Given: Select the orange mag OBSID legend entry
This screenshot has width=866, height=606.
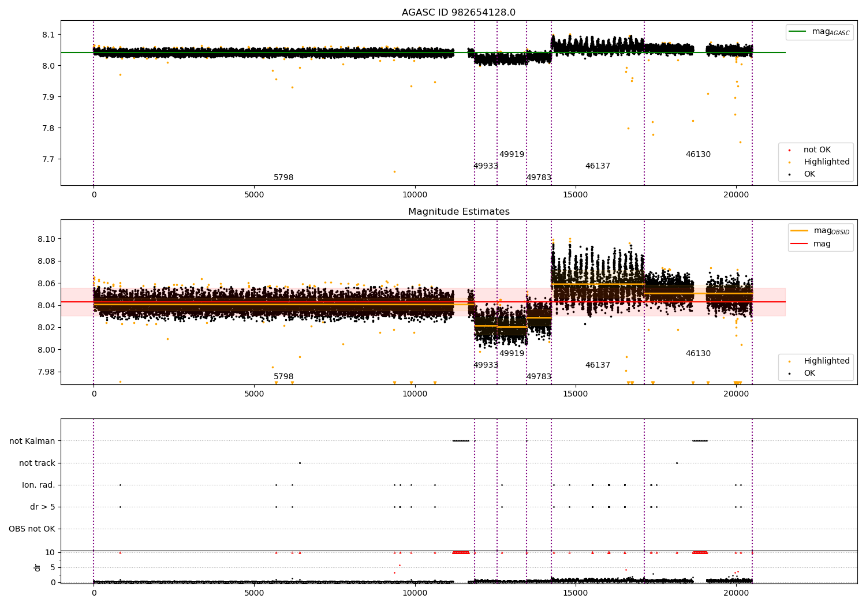Looking at the screenshot, I should pos(820,231).
